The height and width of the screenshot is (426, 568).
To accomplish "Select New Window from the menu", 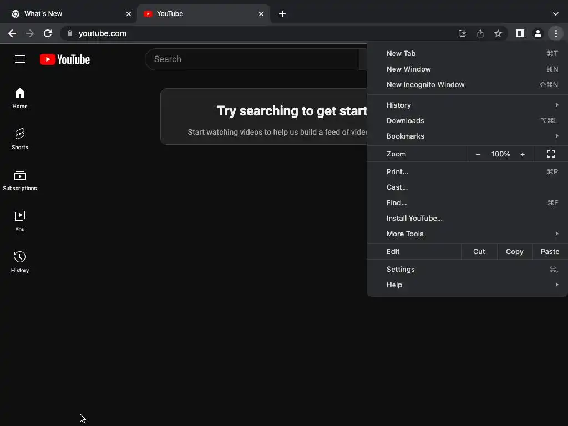I will (x=467, y=69).
